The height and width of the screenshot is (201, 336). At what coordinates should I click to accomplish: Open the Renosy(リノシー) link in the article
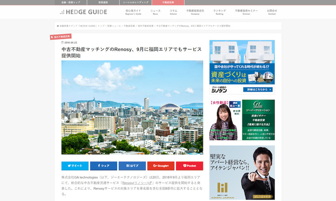pos(137,182)
